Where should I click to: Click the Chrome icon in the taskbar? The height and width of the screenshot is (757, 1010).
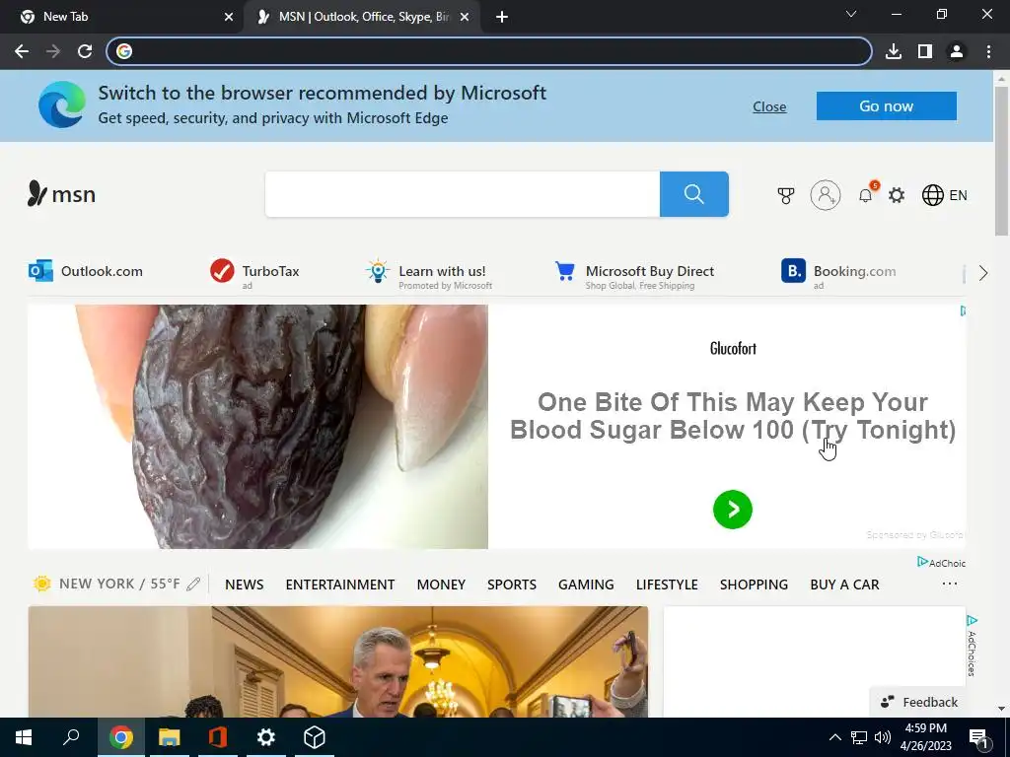click(x=121, y=737)
